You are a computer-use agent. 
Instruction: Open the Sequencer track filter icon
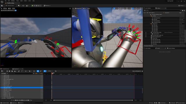[x=34, y=73]
